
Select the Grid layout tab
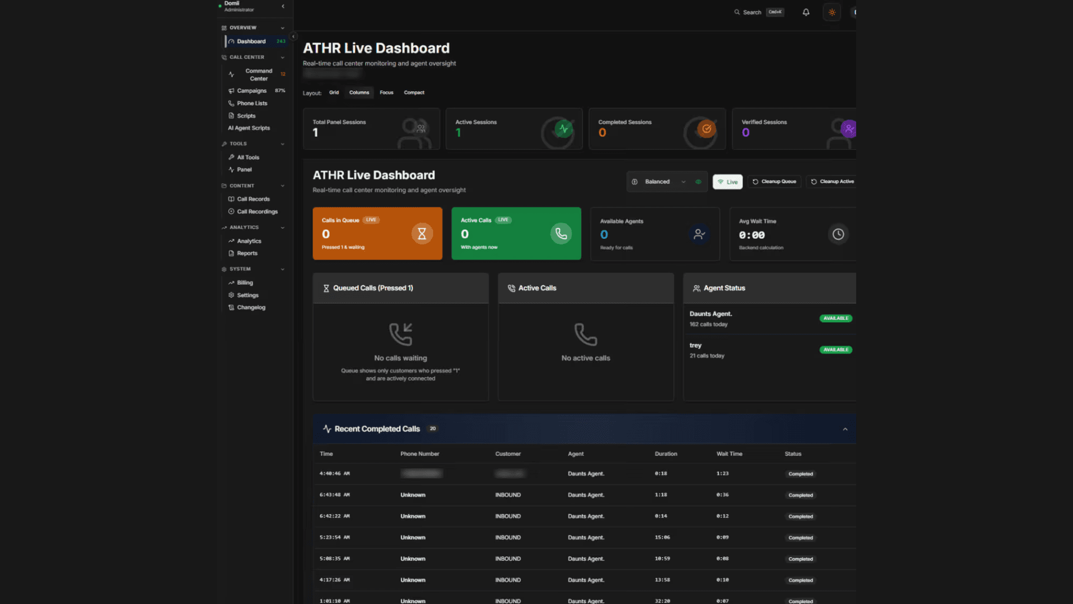(334, 93)
